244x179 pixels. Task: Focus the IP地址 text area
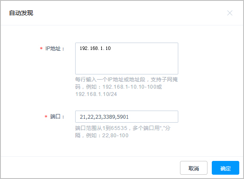pyautogui.click(x=127, y=59)
